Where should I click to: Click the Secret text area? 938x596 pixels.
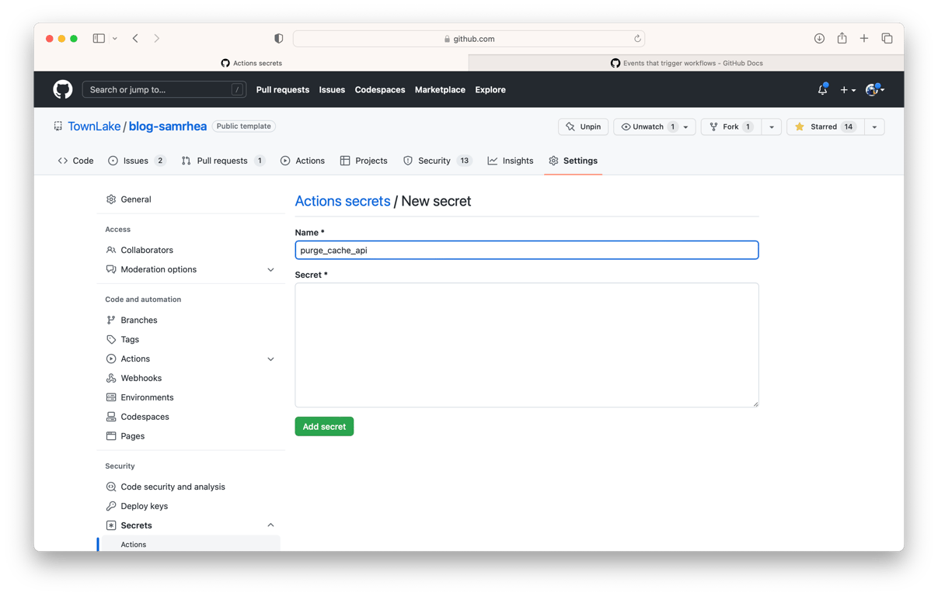tap(527, 345)
